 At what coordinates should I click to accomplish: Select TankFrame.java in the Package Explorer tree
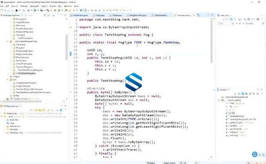pos(25,38)
